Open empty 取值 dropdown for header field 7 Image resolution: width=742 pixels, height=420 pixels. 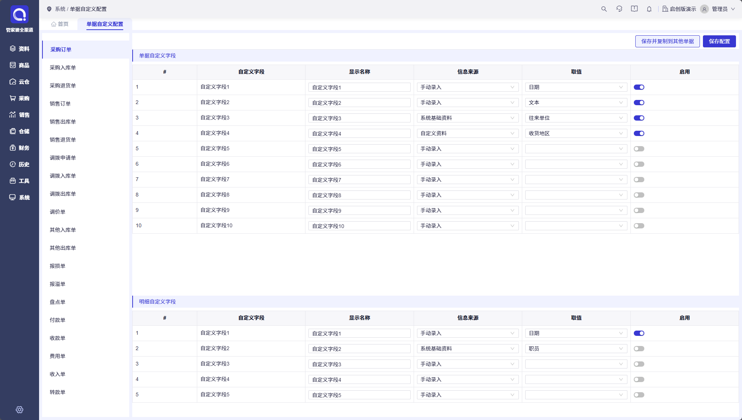pos(576,180)
